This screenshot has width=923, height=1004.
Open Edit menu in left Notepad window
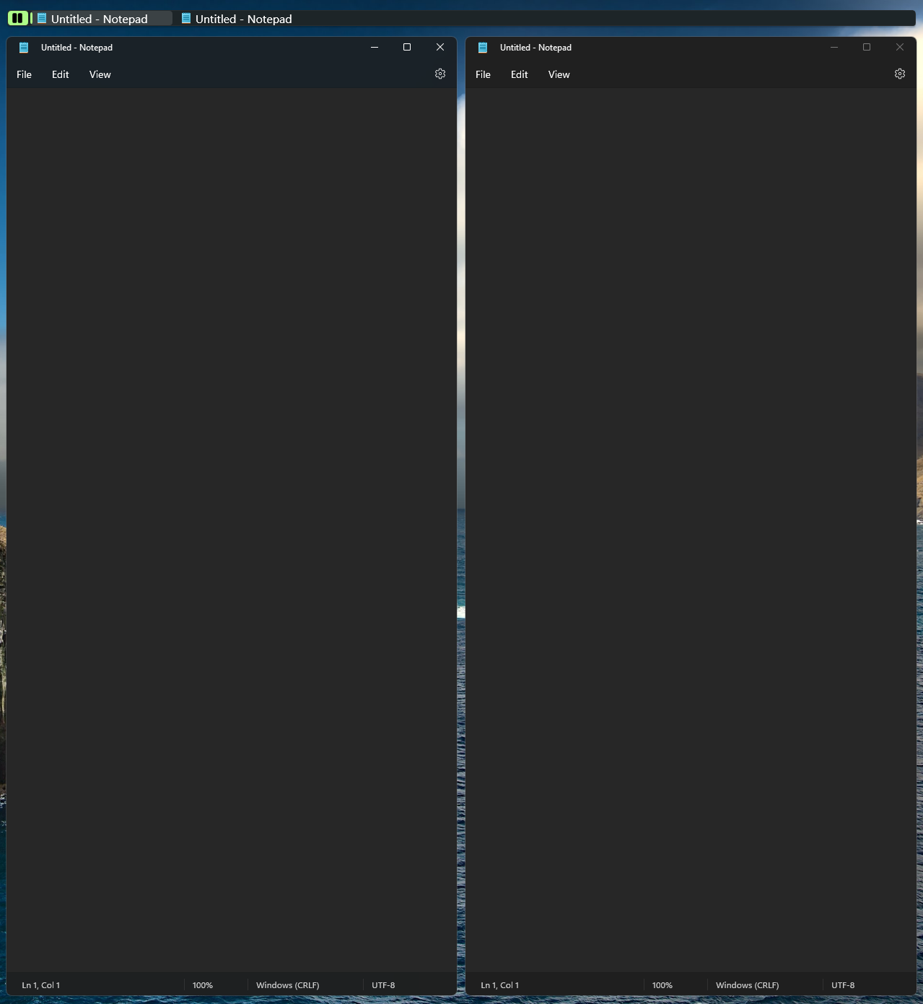[x=61, y=74]
